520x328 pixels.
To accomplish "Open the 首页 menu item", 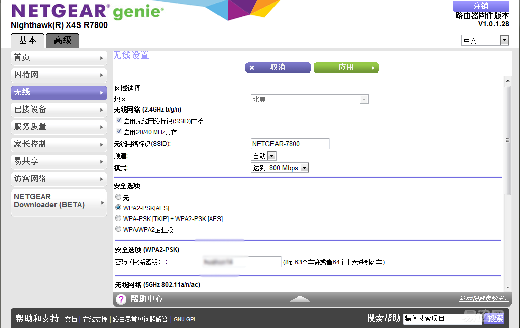I will (59, 58).
